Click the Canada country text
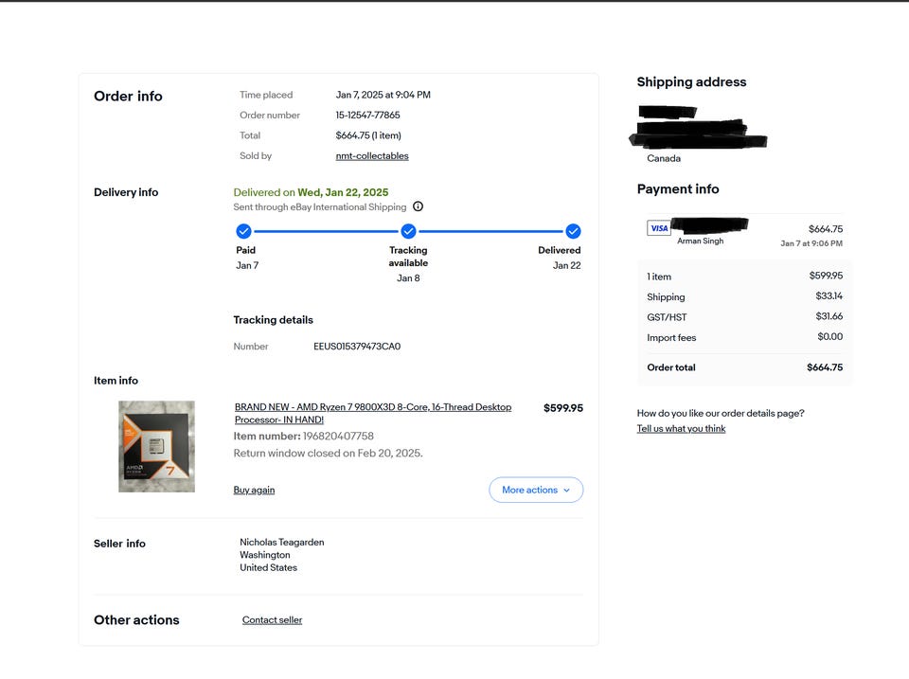This screenshot has height=679, width=909. [664, 158]
